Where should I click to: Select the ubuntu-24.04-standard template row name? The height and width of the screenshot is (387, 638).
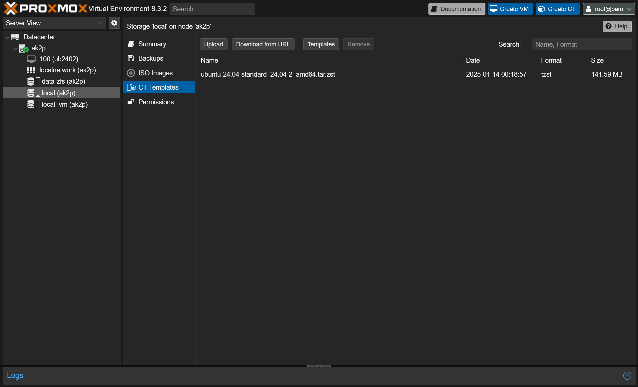point(268,74)
